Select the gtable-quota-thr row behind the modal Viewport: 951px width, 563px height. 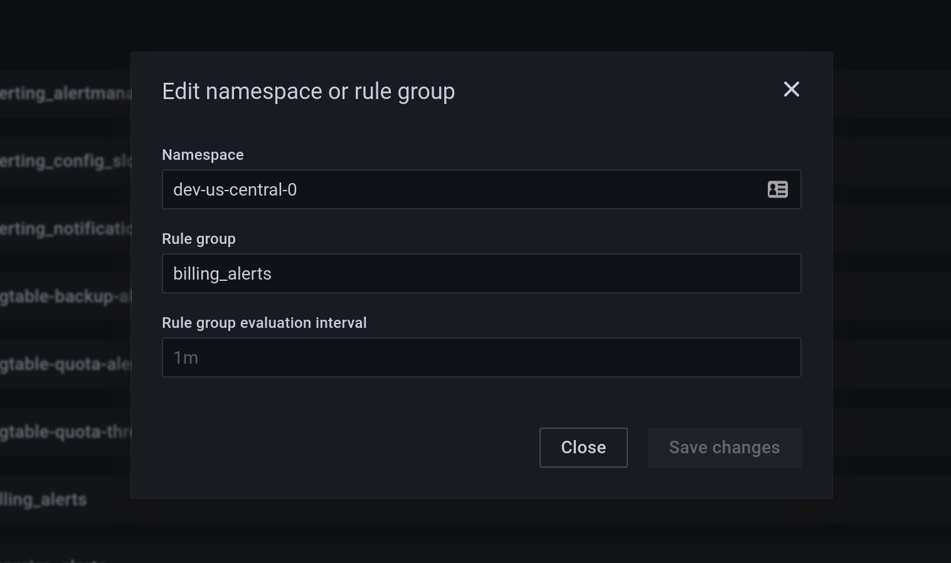point(63,431)
